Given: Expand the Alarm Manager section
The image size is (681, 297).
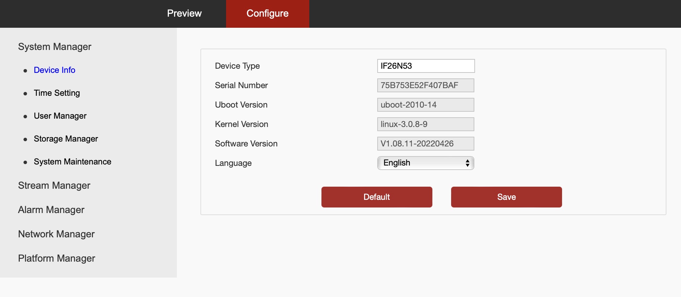Looking at the screenshot, I should [x=51, y=210].
